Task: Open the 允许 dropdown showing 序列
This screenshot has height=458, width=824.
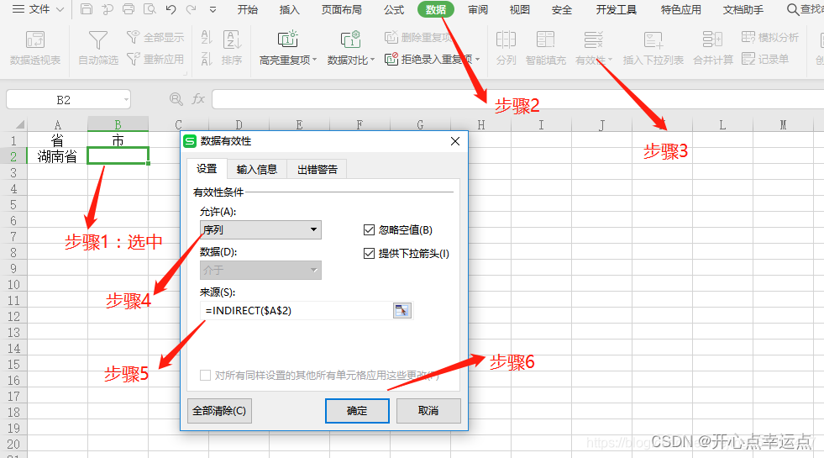Action: [x=260, y=229]
